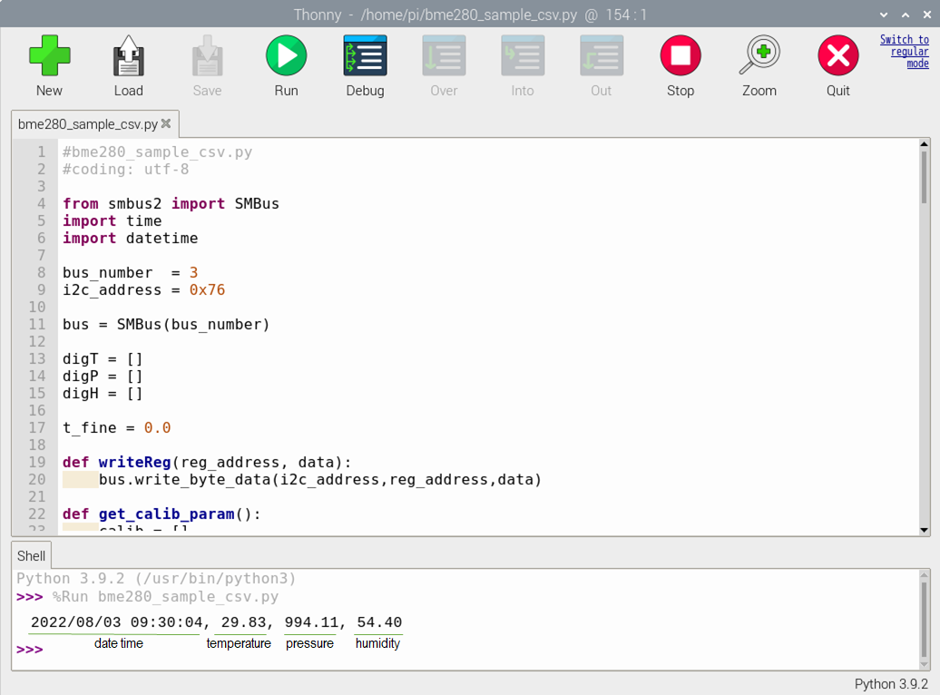
Task: Click the Save icon
Action: (x=207, y=56)
